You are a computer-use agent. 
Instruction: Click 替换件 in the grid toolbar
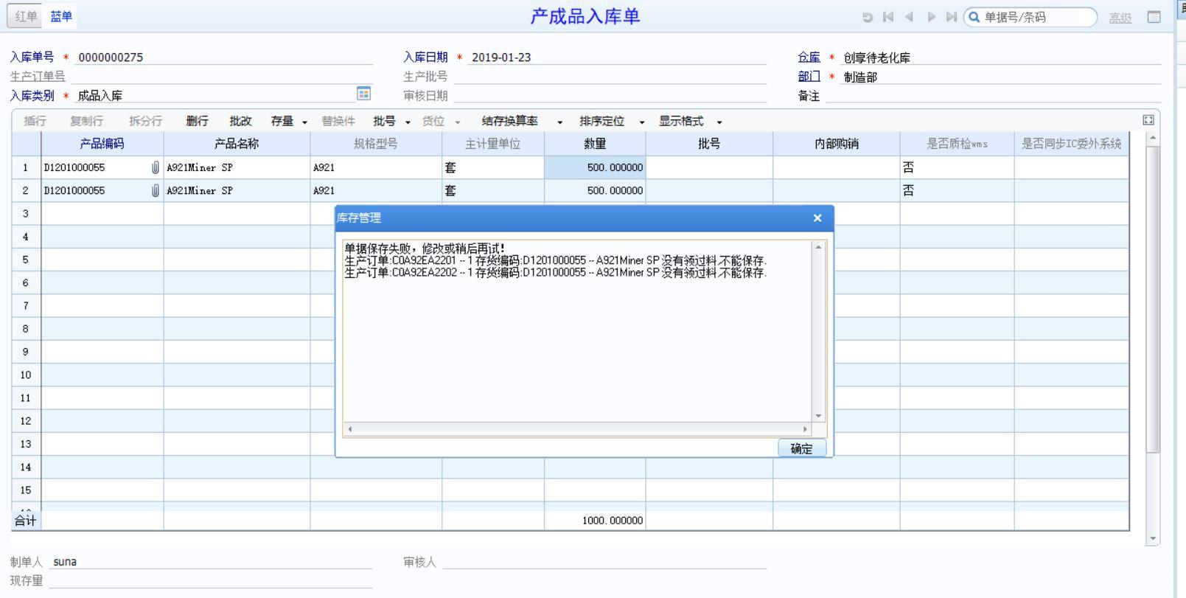pyautogui.click(x=338, y=121)
